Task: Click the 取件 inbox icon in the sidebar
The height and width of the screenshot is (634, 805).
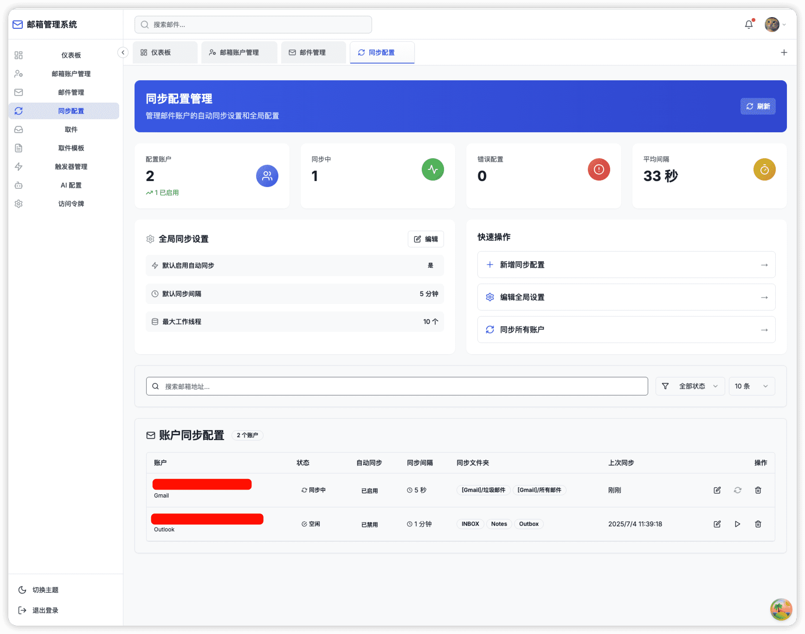Action: 19,129
